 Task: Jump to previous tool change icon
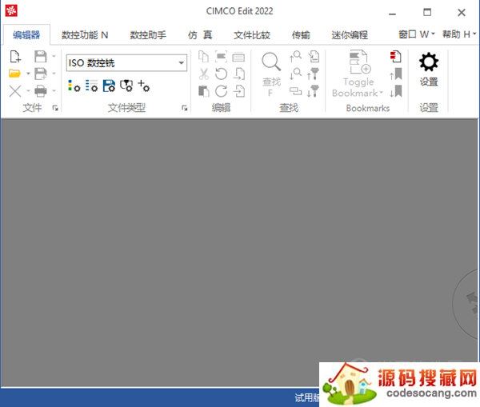pyautogui.click(x=313, y=74)
